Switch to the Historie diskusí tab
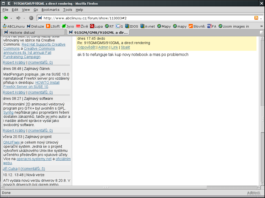Image resolution: width=265 pixels, height=198 pixels. click(x=22, y=32)
